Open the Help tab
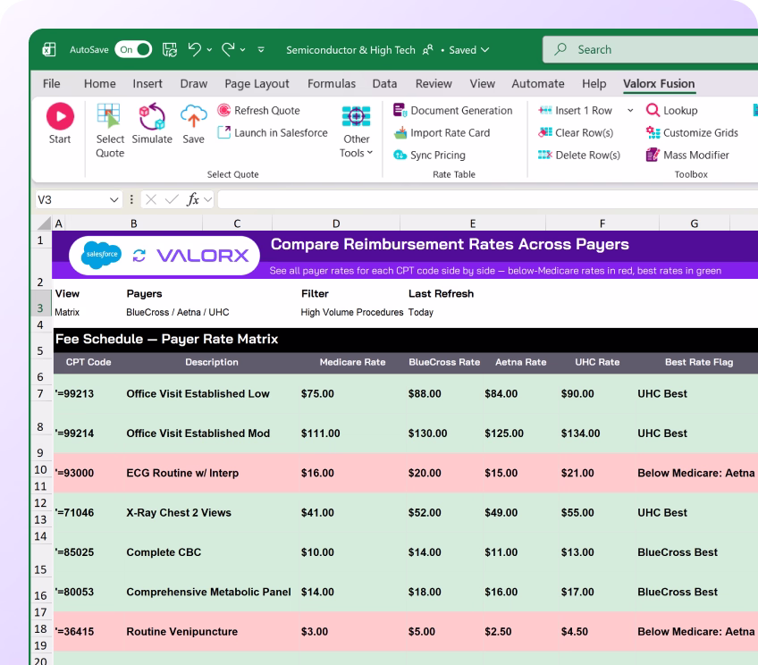 [594, 84]
